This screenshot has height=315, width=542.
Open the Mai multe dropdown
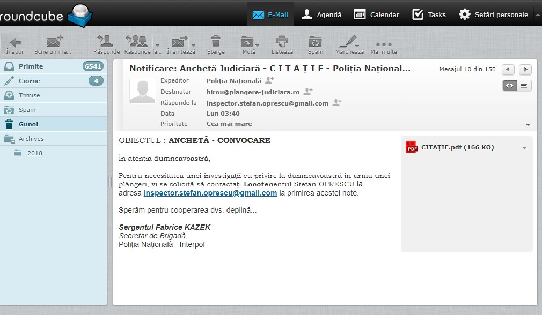(x=383, y=43)
